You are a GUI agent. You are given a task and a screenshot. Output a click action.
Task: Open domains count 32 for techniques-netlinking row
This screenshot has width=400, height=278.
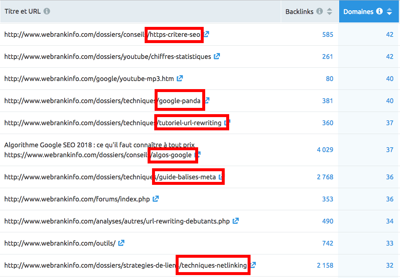click(390, 265)
